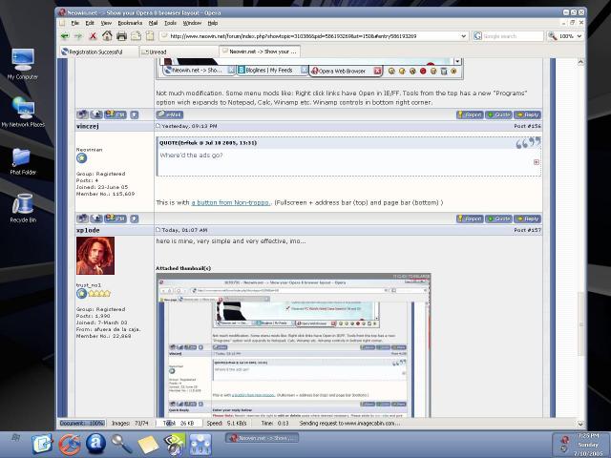Click the PM icon above vinczej's name
The height and width of the screenshot is (458, 611).
[116, 114]
